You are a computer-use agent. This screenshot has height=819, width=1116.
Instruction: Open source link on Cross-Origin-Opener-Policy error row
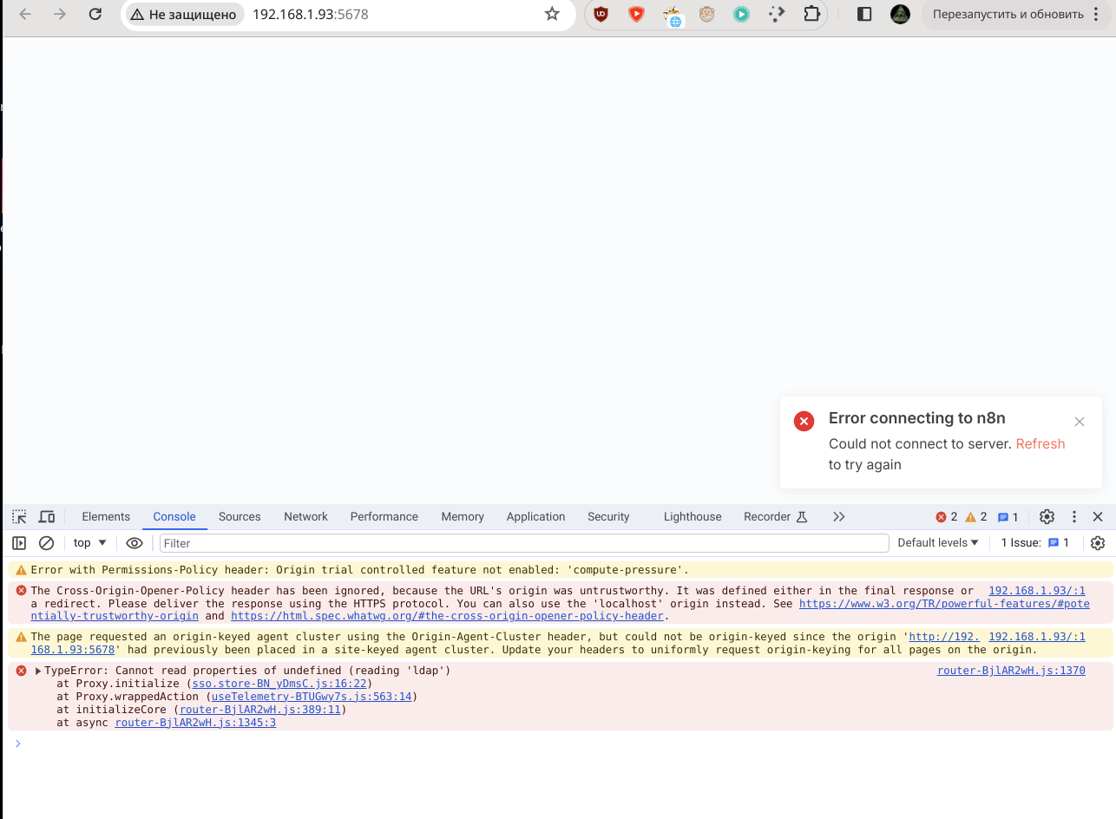point(1037,591)
